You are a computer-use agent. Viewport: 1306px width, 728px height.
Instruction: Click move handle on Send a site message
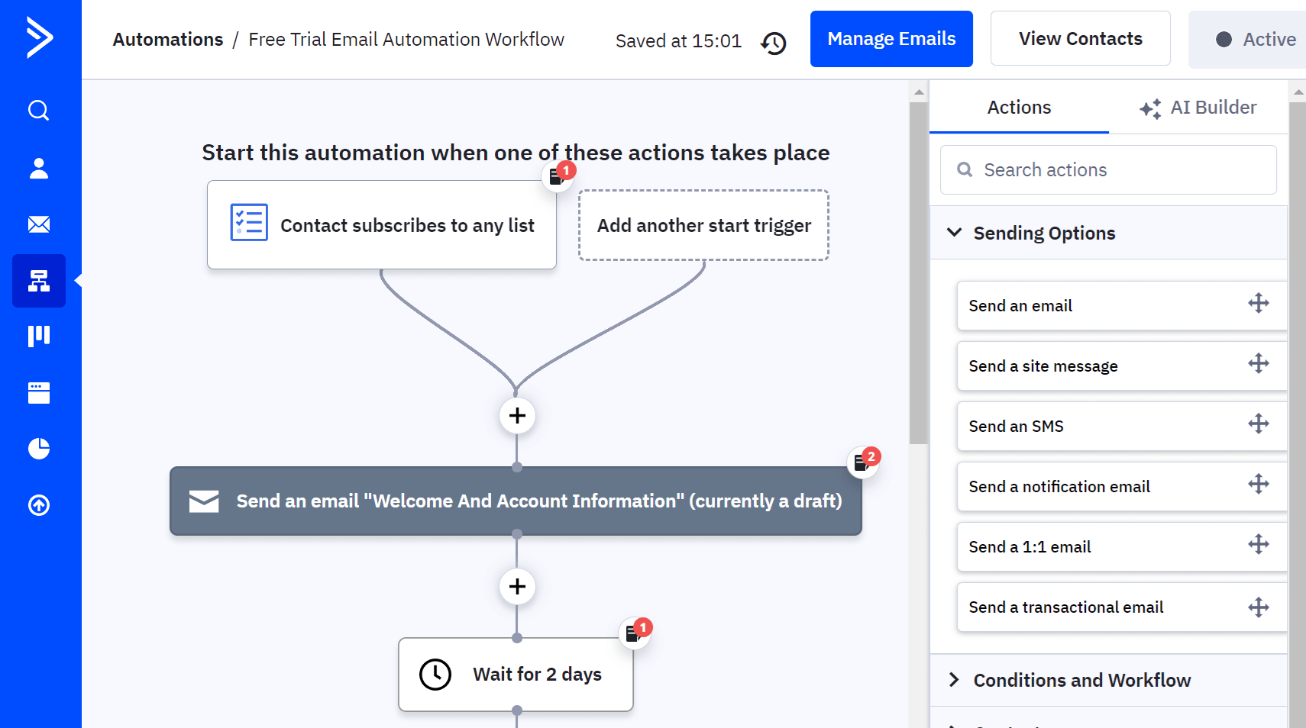click(x=1259, y=364)
